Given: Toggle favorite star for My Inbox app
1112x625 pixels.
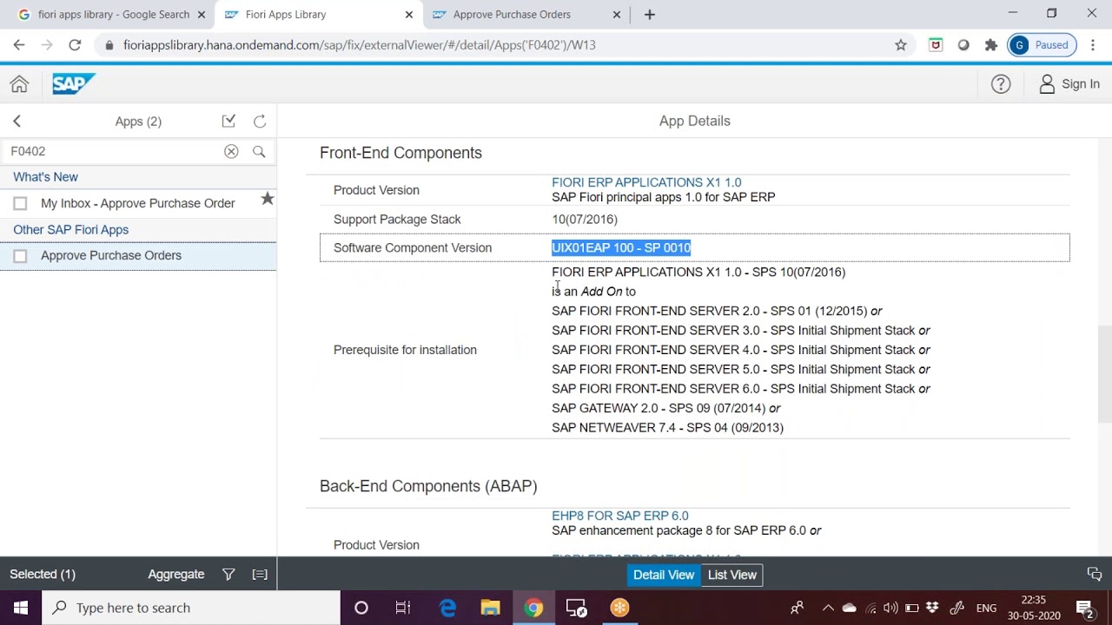Looking at the screenshot, I should (x=268, y=200).
